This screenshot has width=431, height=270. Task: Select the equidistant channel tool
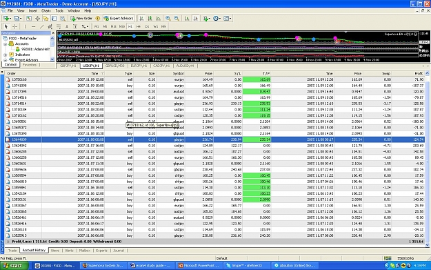[50, 26]
